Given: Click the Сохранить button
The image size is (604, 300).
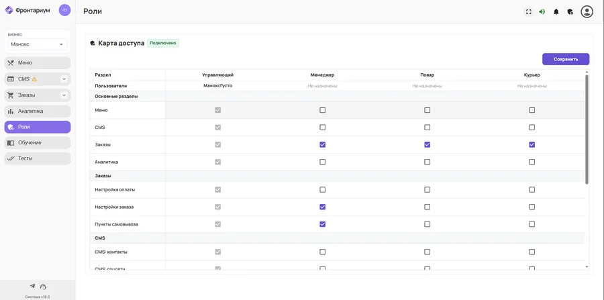Looking at the screenshot, I should (566, 59).
